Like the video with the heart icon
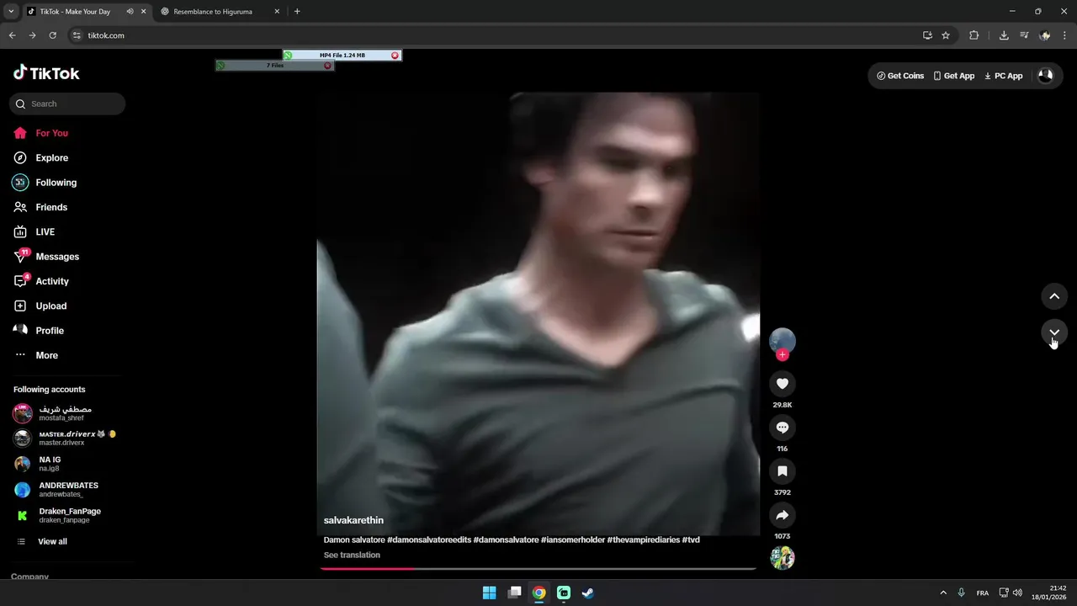The height and width of the screenshot is (606, 1077). 783,384
